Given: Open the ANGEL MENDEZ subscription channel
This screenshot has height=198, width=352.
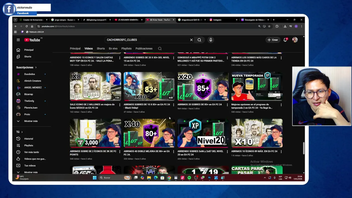Looking at the screenshot, I should point(33,87).
